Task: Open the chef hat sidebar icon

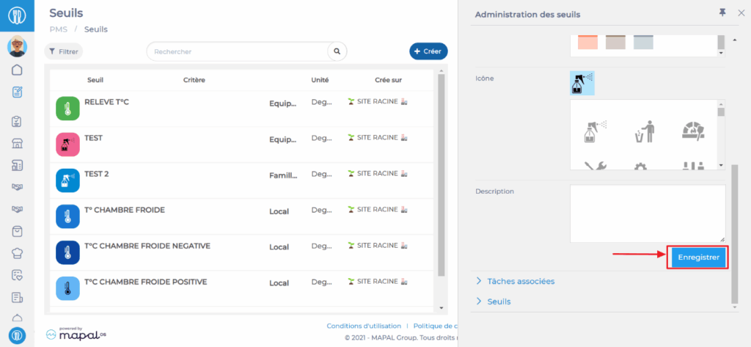Action: coord(17,253)
